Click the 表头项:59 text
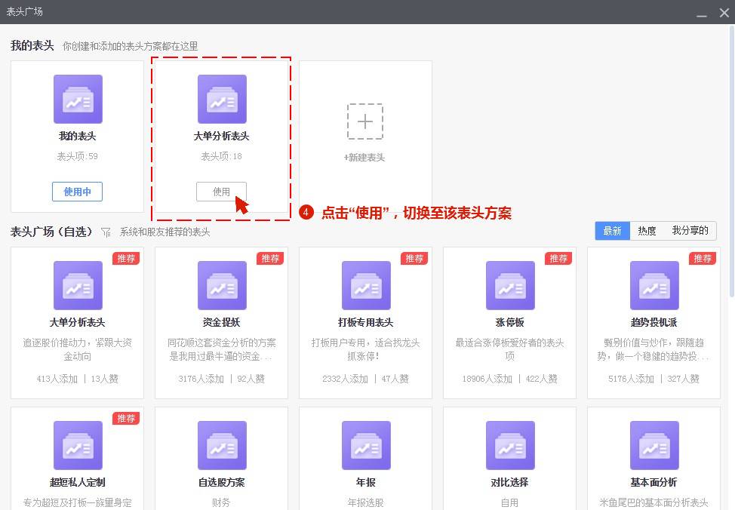Image resolution: width=735 pixels, height=510 pixels. coord(77,157)
